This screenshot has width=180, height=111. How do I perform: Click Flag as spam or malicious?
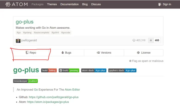pos(146,61)
